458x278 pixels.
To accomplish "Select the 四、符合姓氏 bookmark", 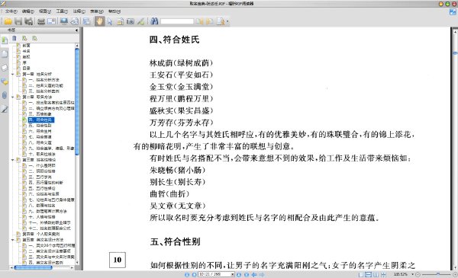I will [41, 120].
